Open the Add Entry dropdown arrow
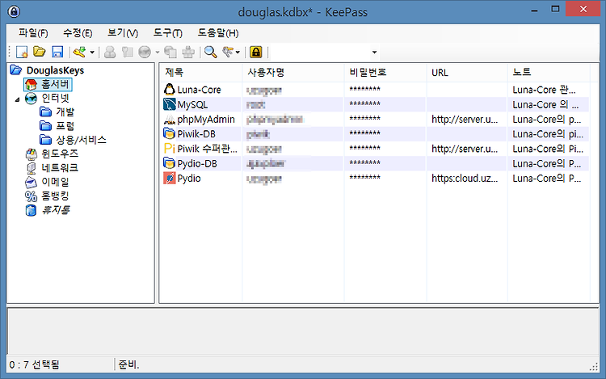 (92, 53)
